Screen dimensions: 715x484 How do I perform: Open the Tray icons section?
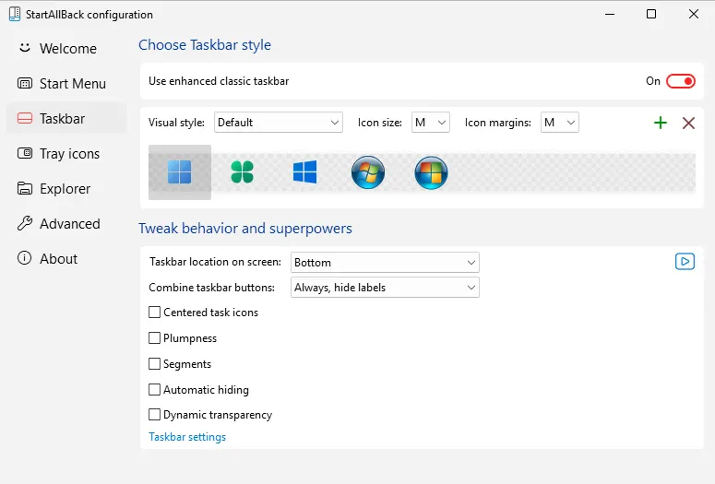(69, 154)
